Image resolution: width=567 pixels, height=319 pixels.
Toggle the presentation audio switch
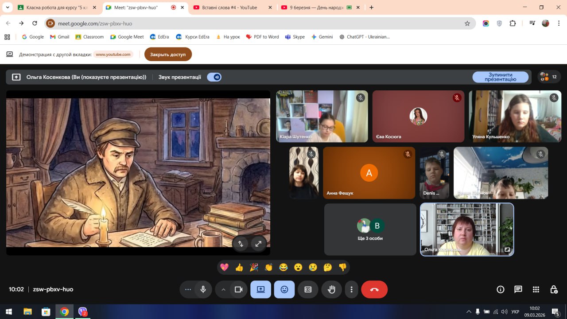tap(214, 77)
